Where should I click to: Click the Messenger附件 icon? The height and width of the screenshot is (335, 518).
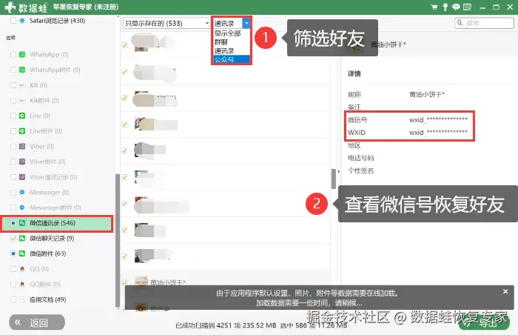[x=22, y=208]
